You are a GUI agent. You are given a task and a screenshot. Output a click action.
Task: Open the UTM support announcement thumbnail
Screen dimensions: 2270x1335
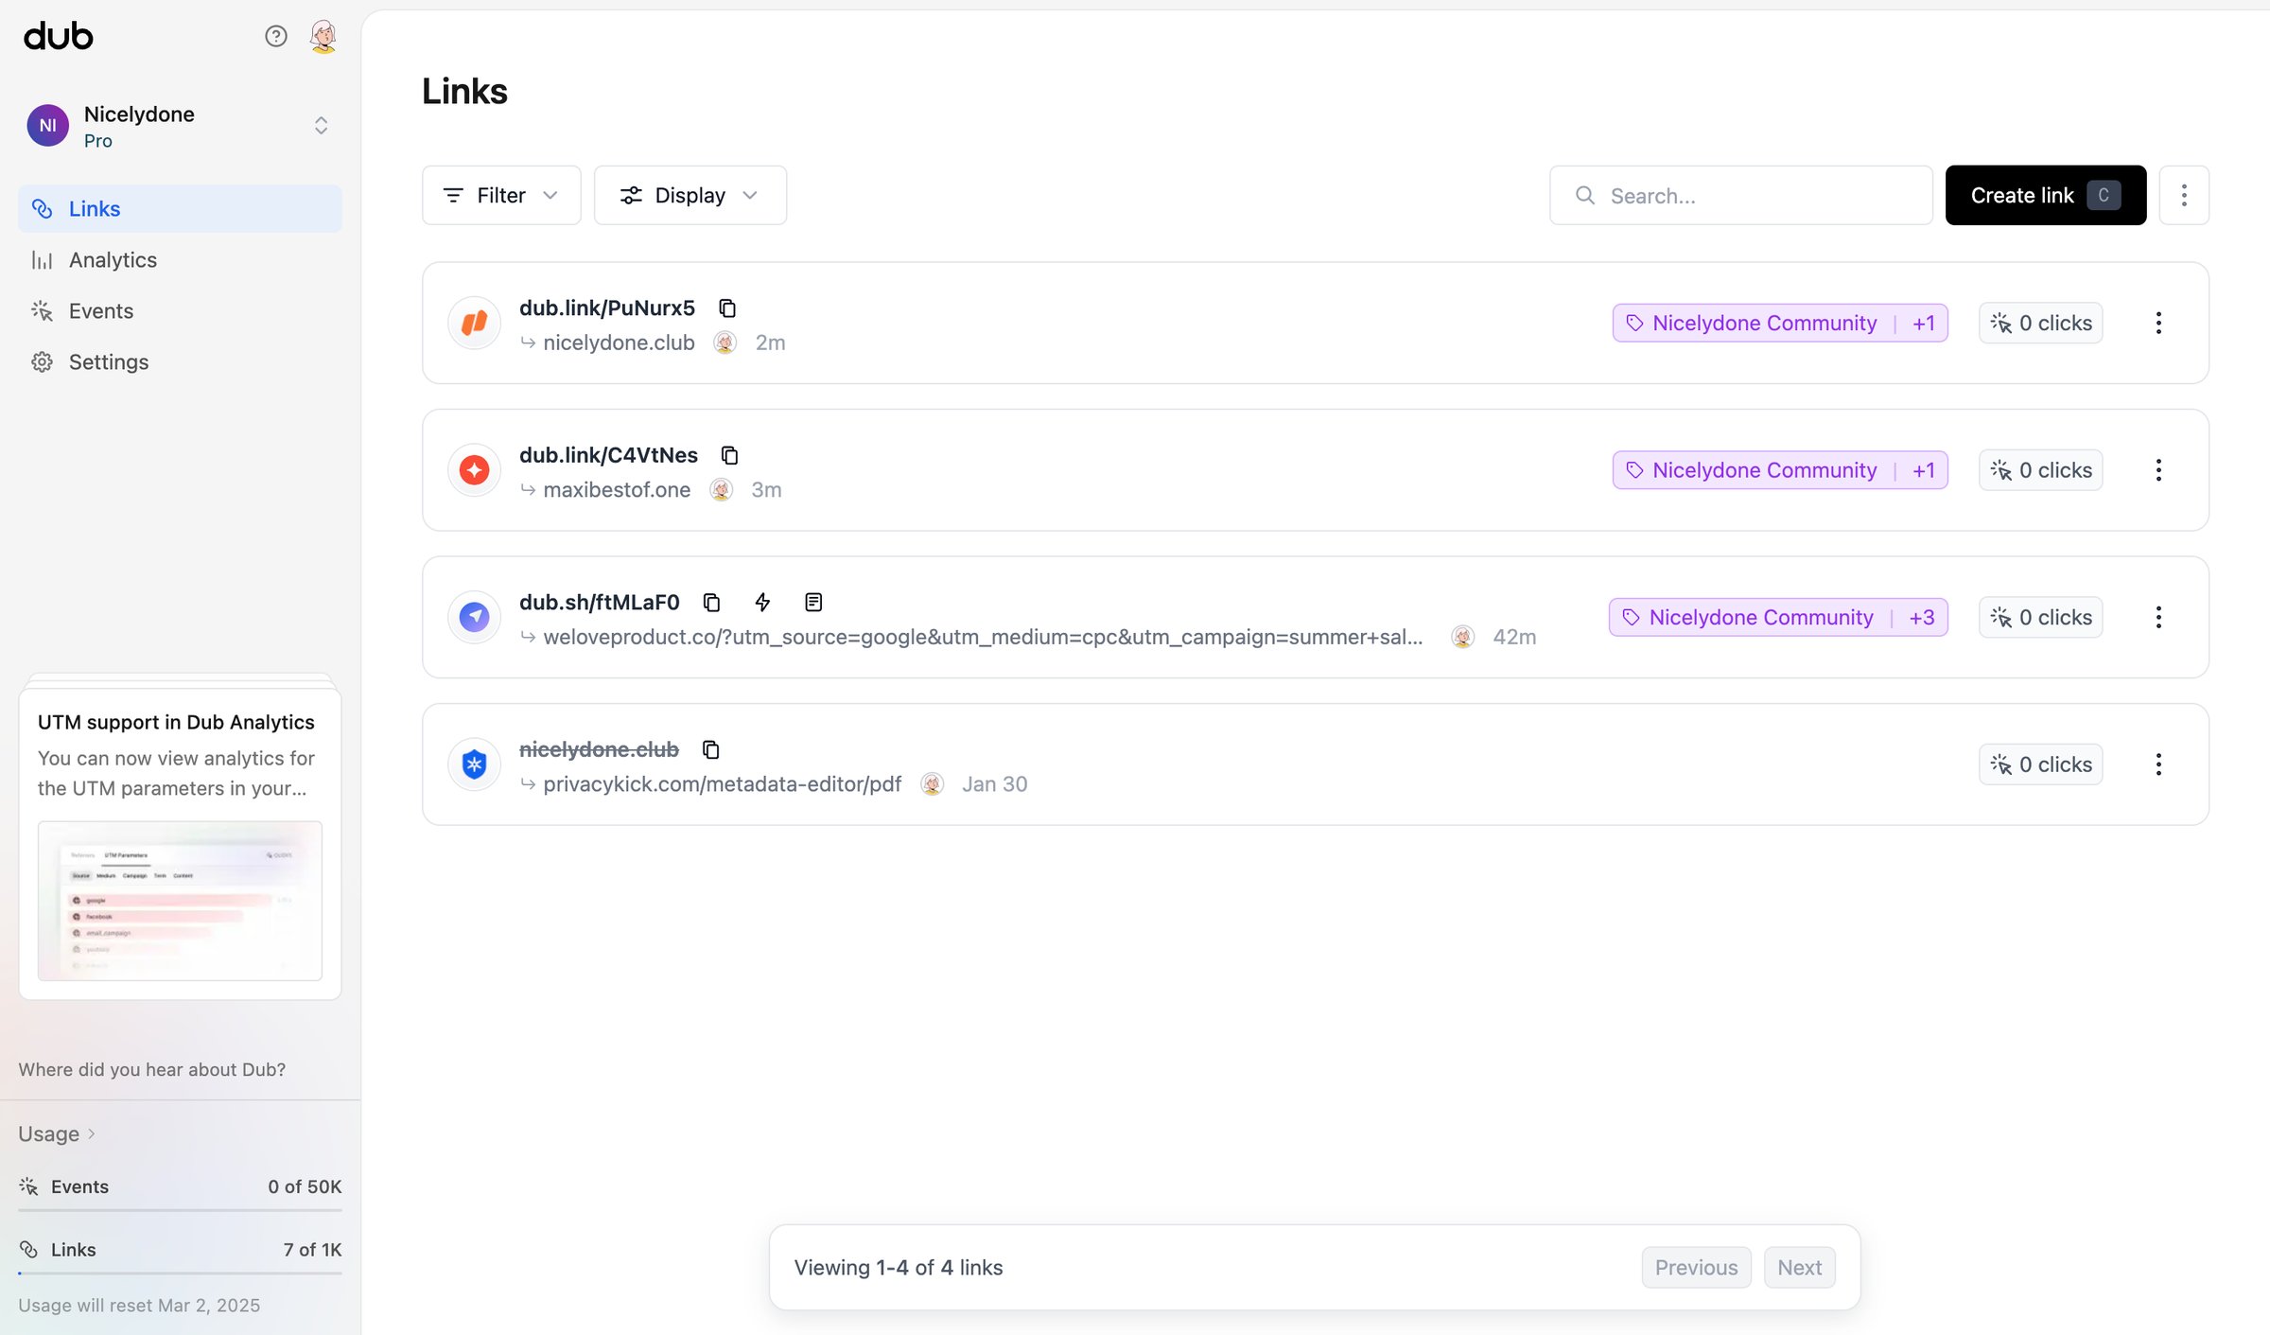click(180, 901)
